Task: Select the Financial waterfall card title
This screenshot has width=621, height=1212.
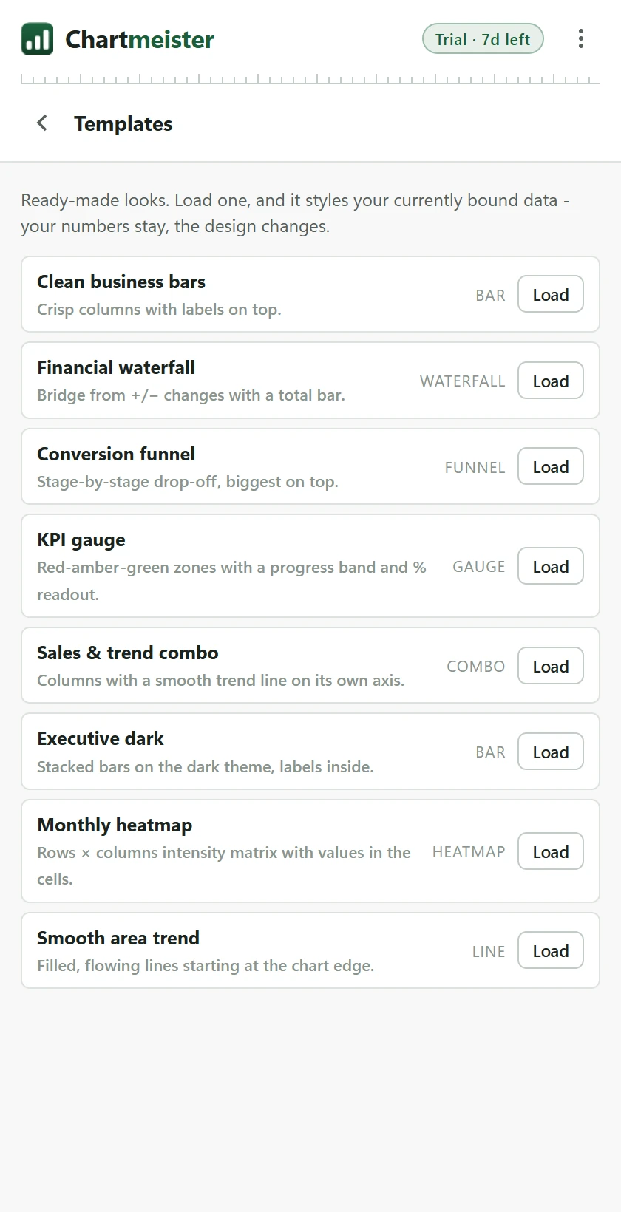Action: (x=116, y=367)
